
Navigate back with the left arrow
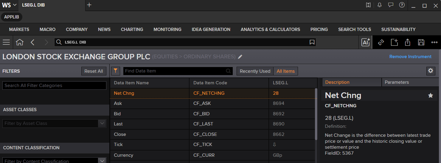(33, 42)
